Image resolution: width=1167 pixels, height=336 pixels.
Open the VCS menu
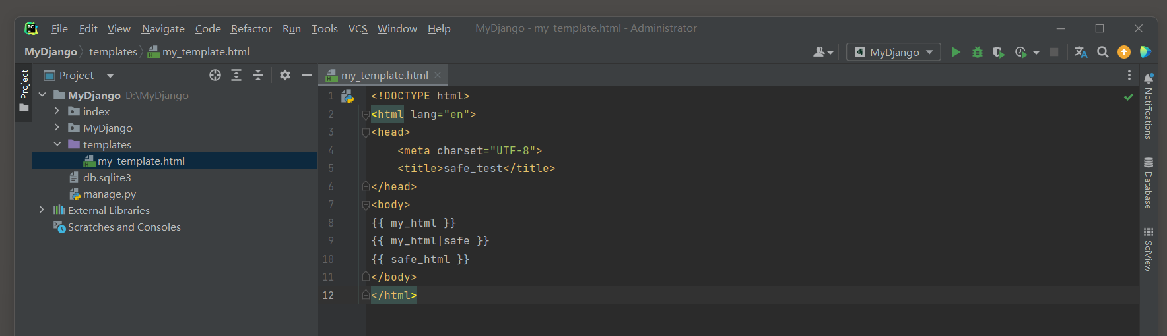(x=358, y=28)
